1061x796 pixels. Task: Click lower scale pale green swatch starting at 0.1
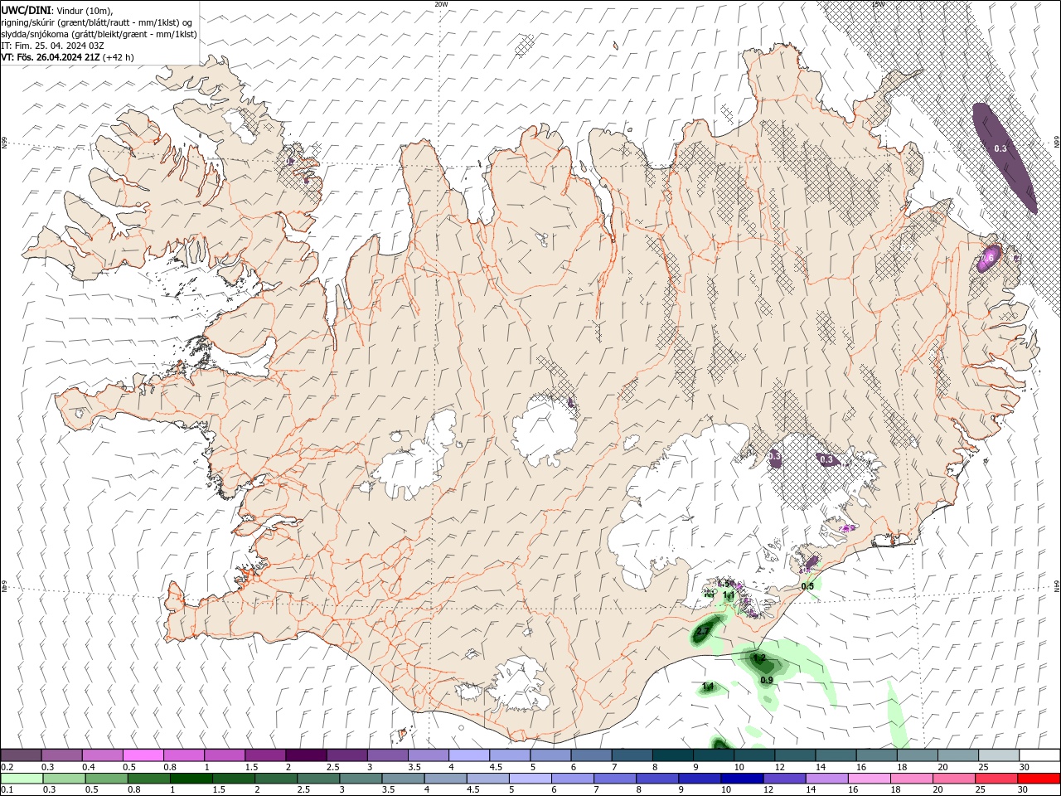[21, 779]
